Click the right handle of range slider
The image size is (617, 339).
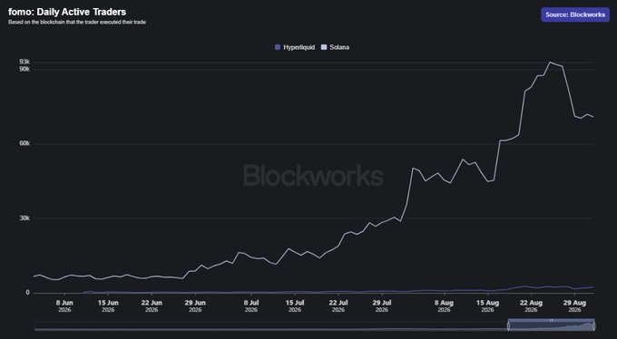(593, 326)
